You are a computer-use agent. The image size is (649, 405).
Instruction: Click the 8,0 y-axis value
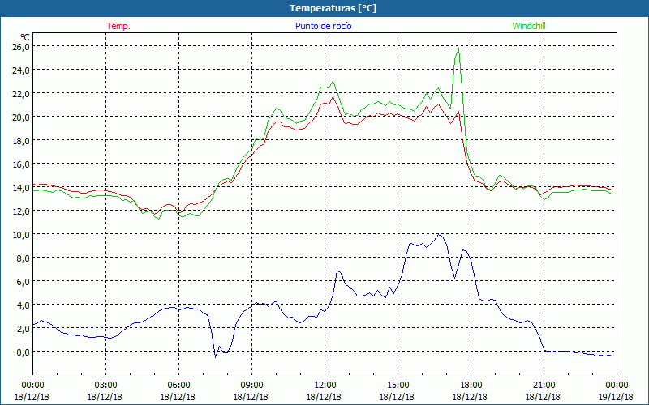(23, 258)
